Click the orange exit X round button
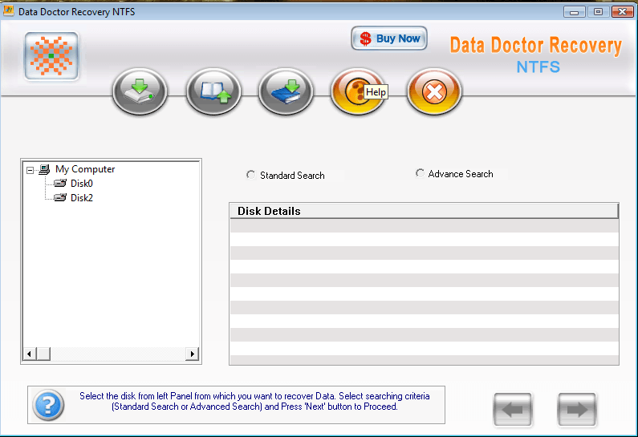638x437 pixels. [434, 91]
